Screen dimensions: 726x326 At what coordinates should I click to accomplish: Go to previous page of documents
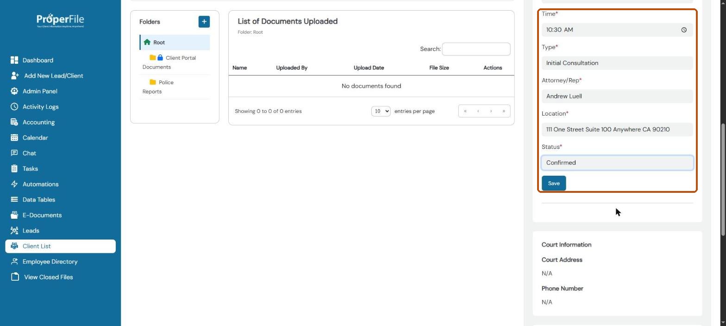click(x=478, y=111)
